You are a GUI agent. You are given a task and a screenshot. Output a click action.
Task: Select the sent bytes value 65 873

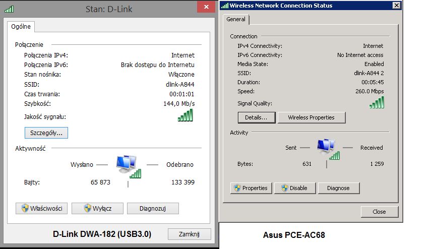pyautogui.click(x=100, y=182)
